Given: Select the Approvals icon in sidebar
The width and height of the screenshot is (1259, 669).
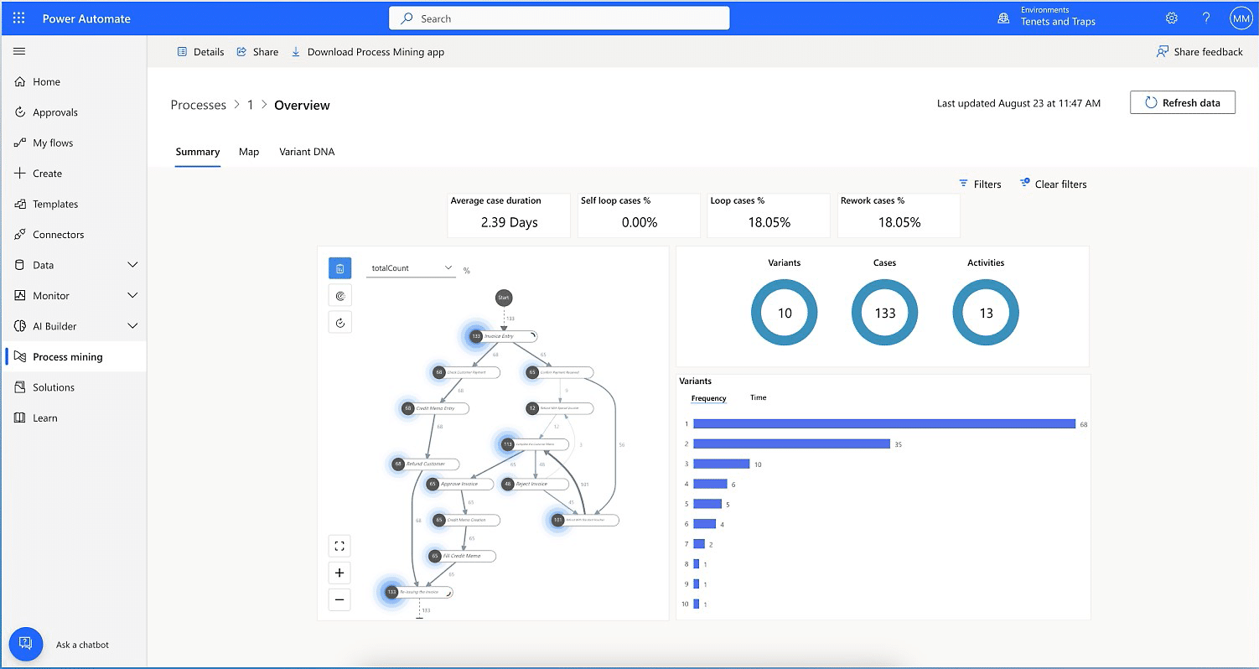Looking at the screenshot, I should 19,111.
